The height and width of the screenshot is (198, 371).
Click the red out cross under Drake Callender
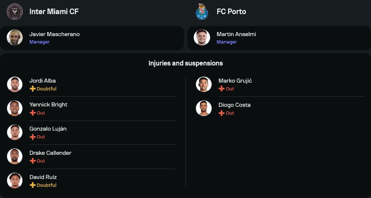(x=32, y=161)
